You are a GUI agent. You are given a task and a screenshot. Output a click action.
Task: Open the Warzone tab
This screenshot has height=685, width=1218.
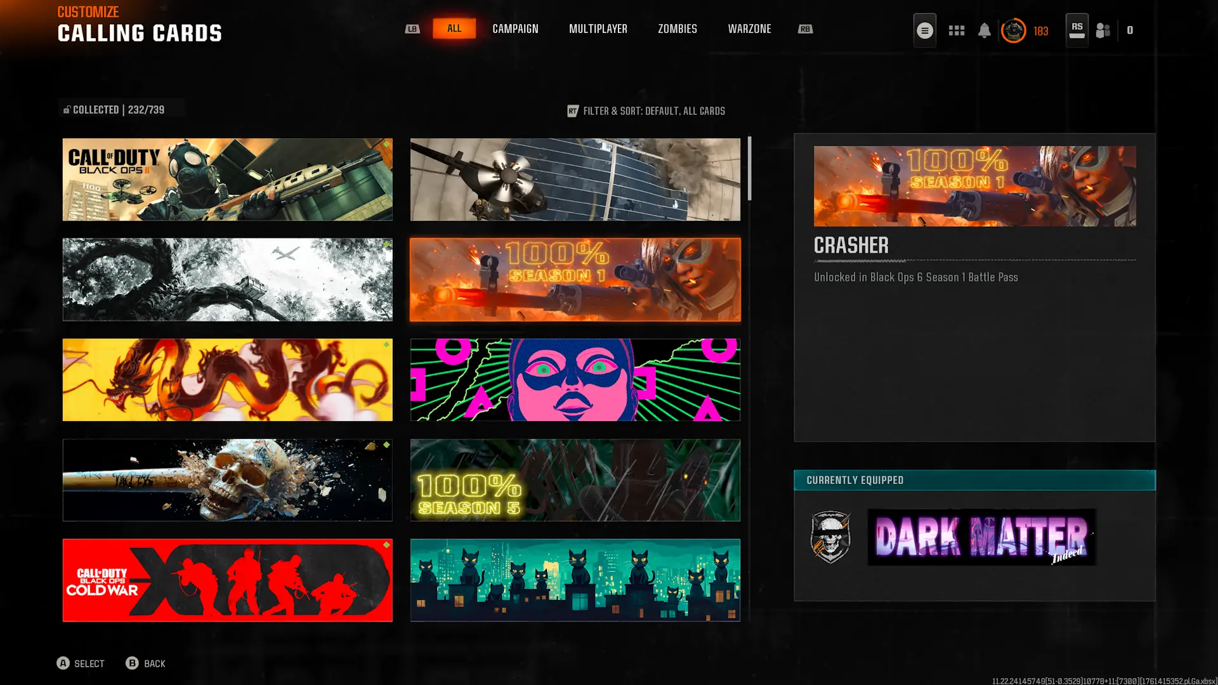749,29
